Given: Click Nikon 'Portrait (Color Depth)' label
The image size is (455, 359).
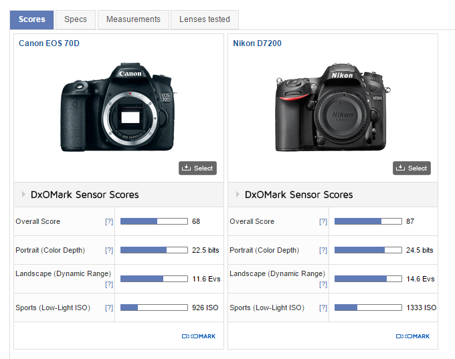Looking at the screenshot, I should [264, 250].
